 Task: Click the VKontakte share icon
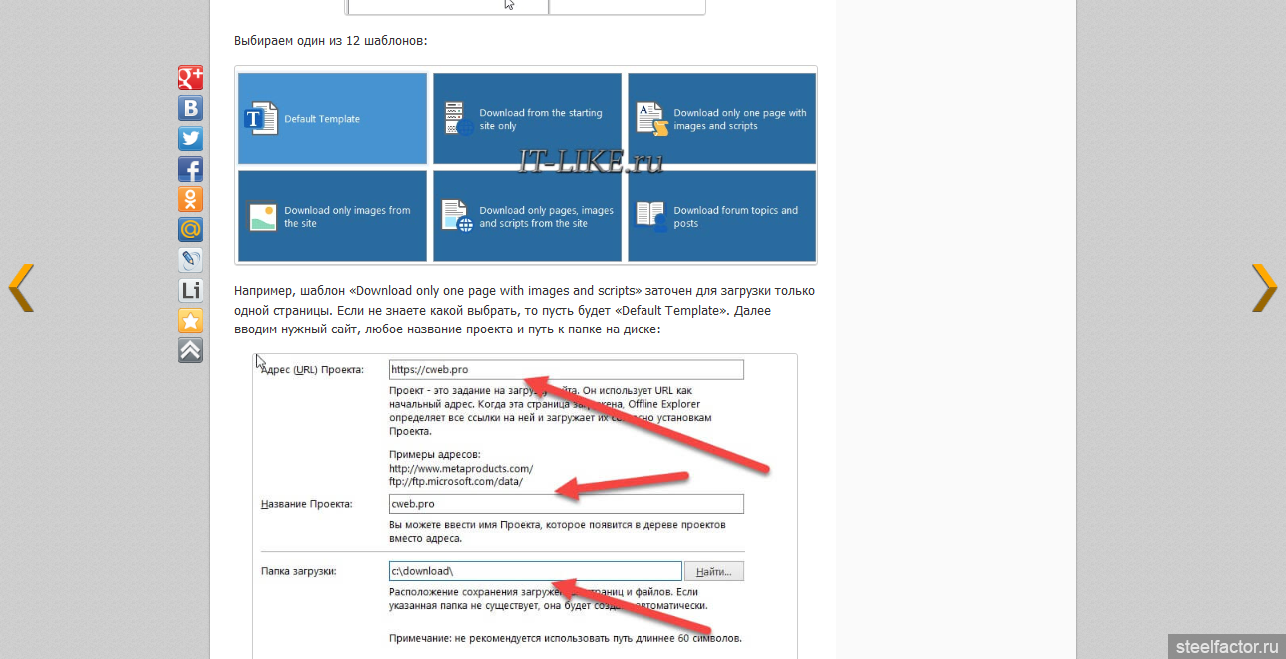pyautogui.click(x=190, y=108)
